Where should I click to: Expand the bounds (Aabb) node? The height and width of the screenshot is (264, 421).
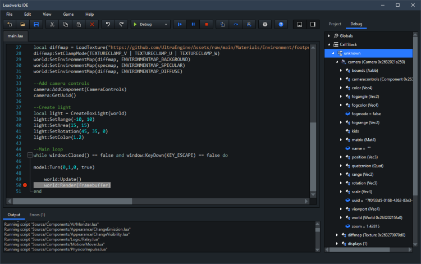tap(341, 71)
